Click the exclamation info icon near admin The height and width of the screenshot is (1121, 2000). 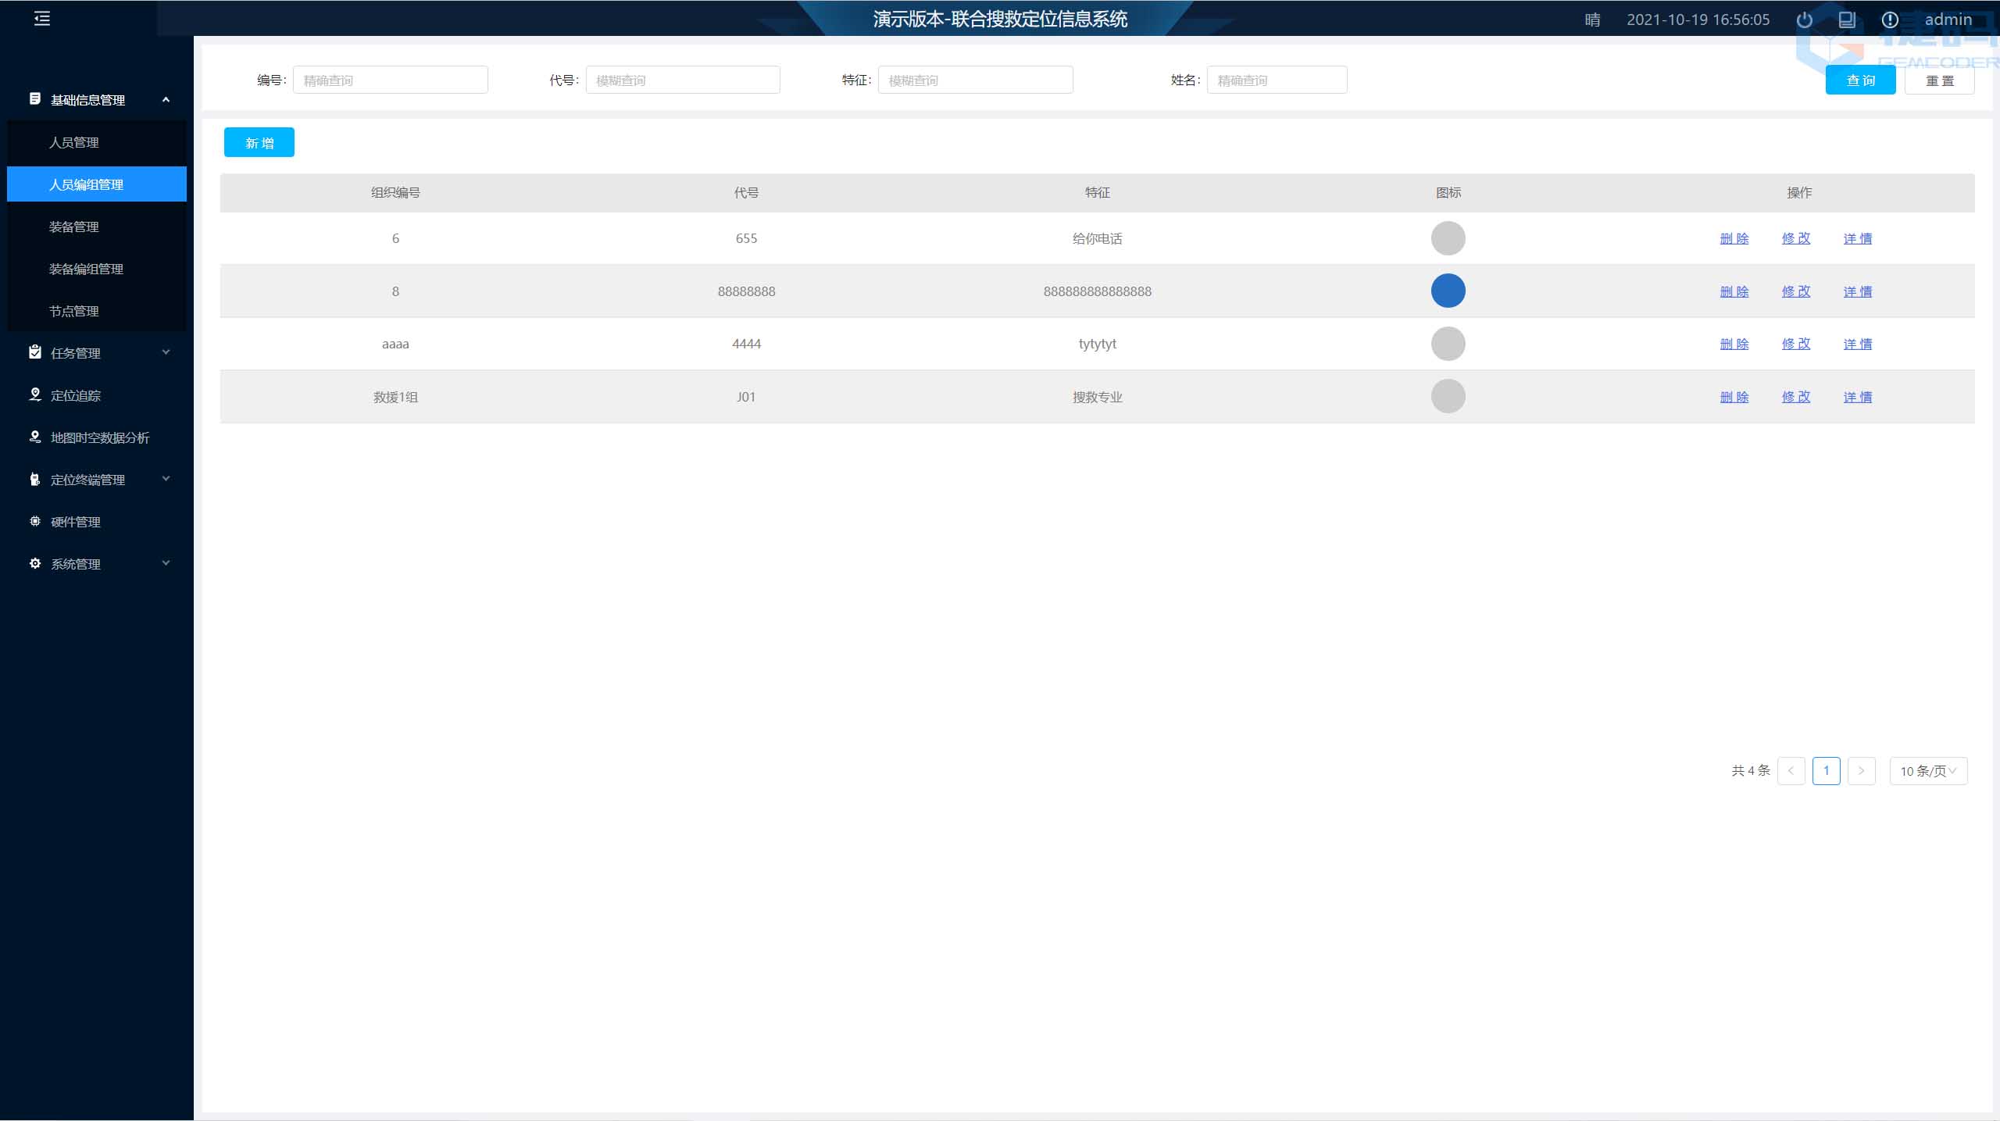[1889, 20]
